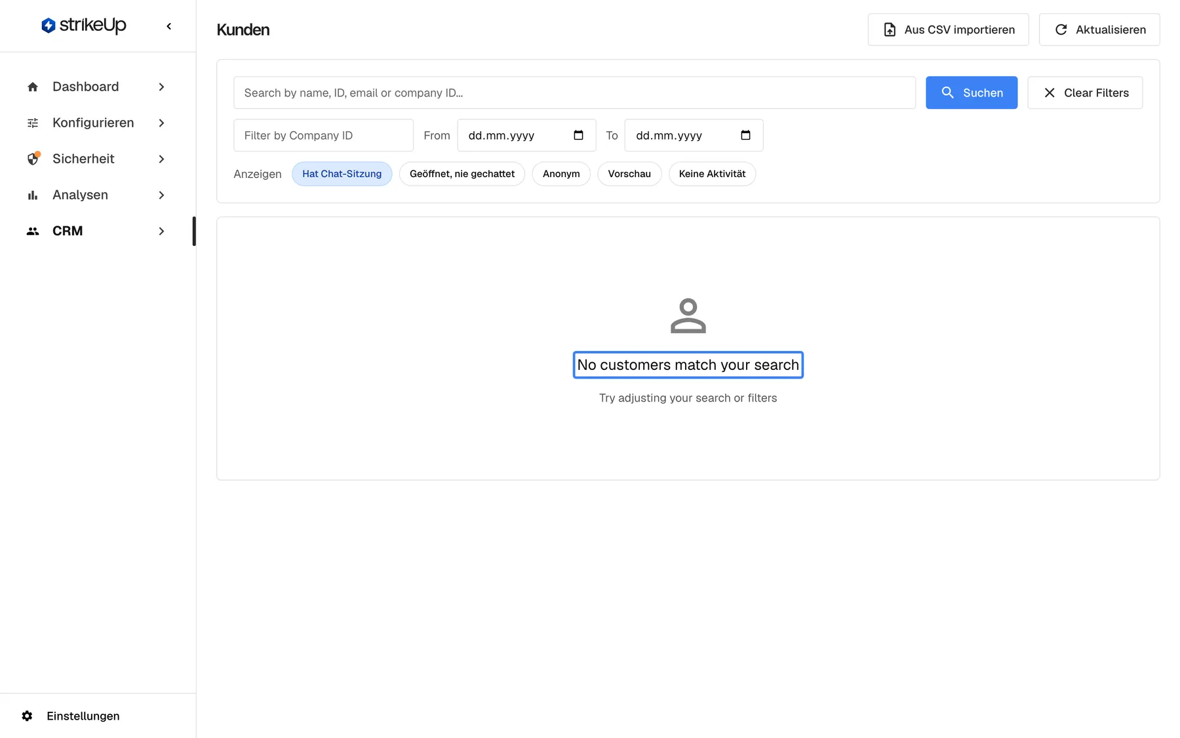Click the To date field
This screenshot has height=738, width=1180.
click(694, 135)
